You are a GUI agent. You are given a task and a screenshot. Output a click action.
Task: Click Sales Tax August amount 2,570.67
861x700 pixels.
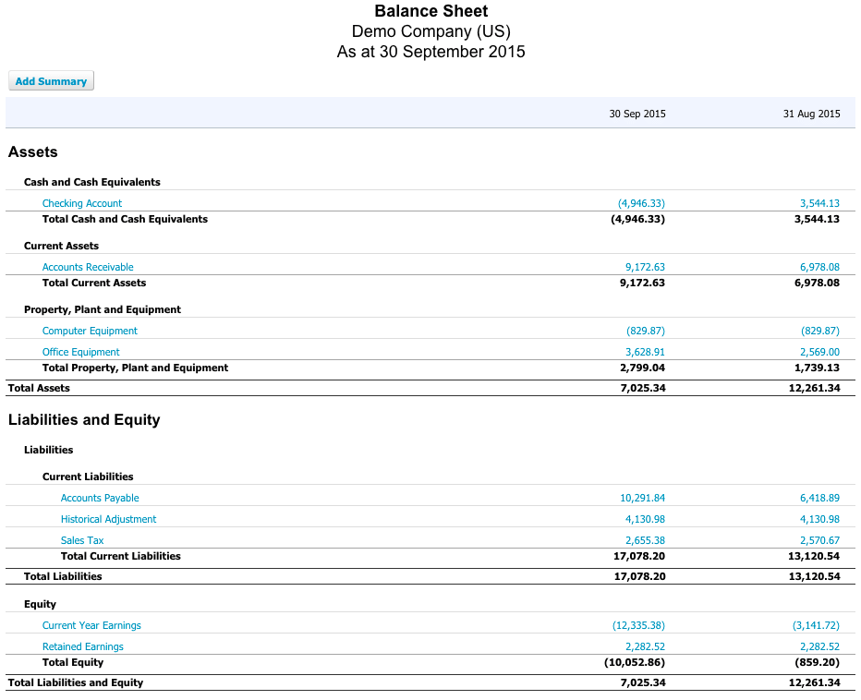point(817,540)
